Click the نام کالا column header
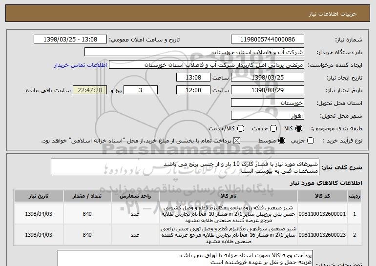Image resolution: width=376 pixels, height=266 pixels. pyautogui.click(x=229, y=196)
